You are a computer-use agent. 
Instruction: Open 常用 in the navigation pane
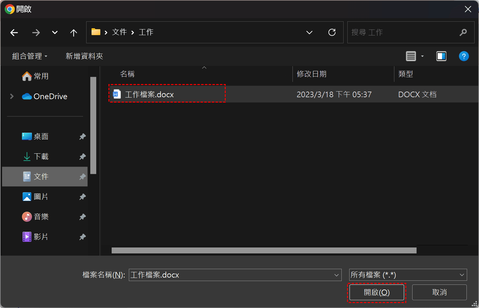click(x=35, y=76)
